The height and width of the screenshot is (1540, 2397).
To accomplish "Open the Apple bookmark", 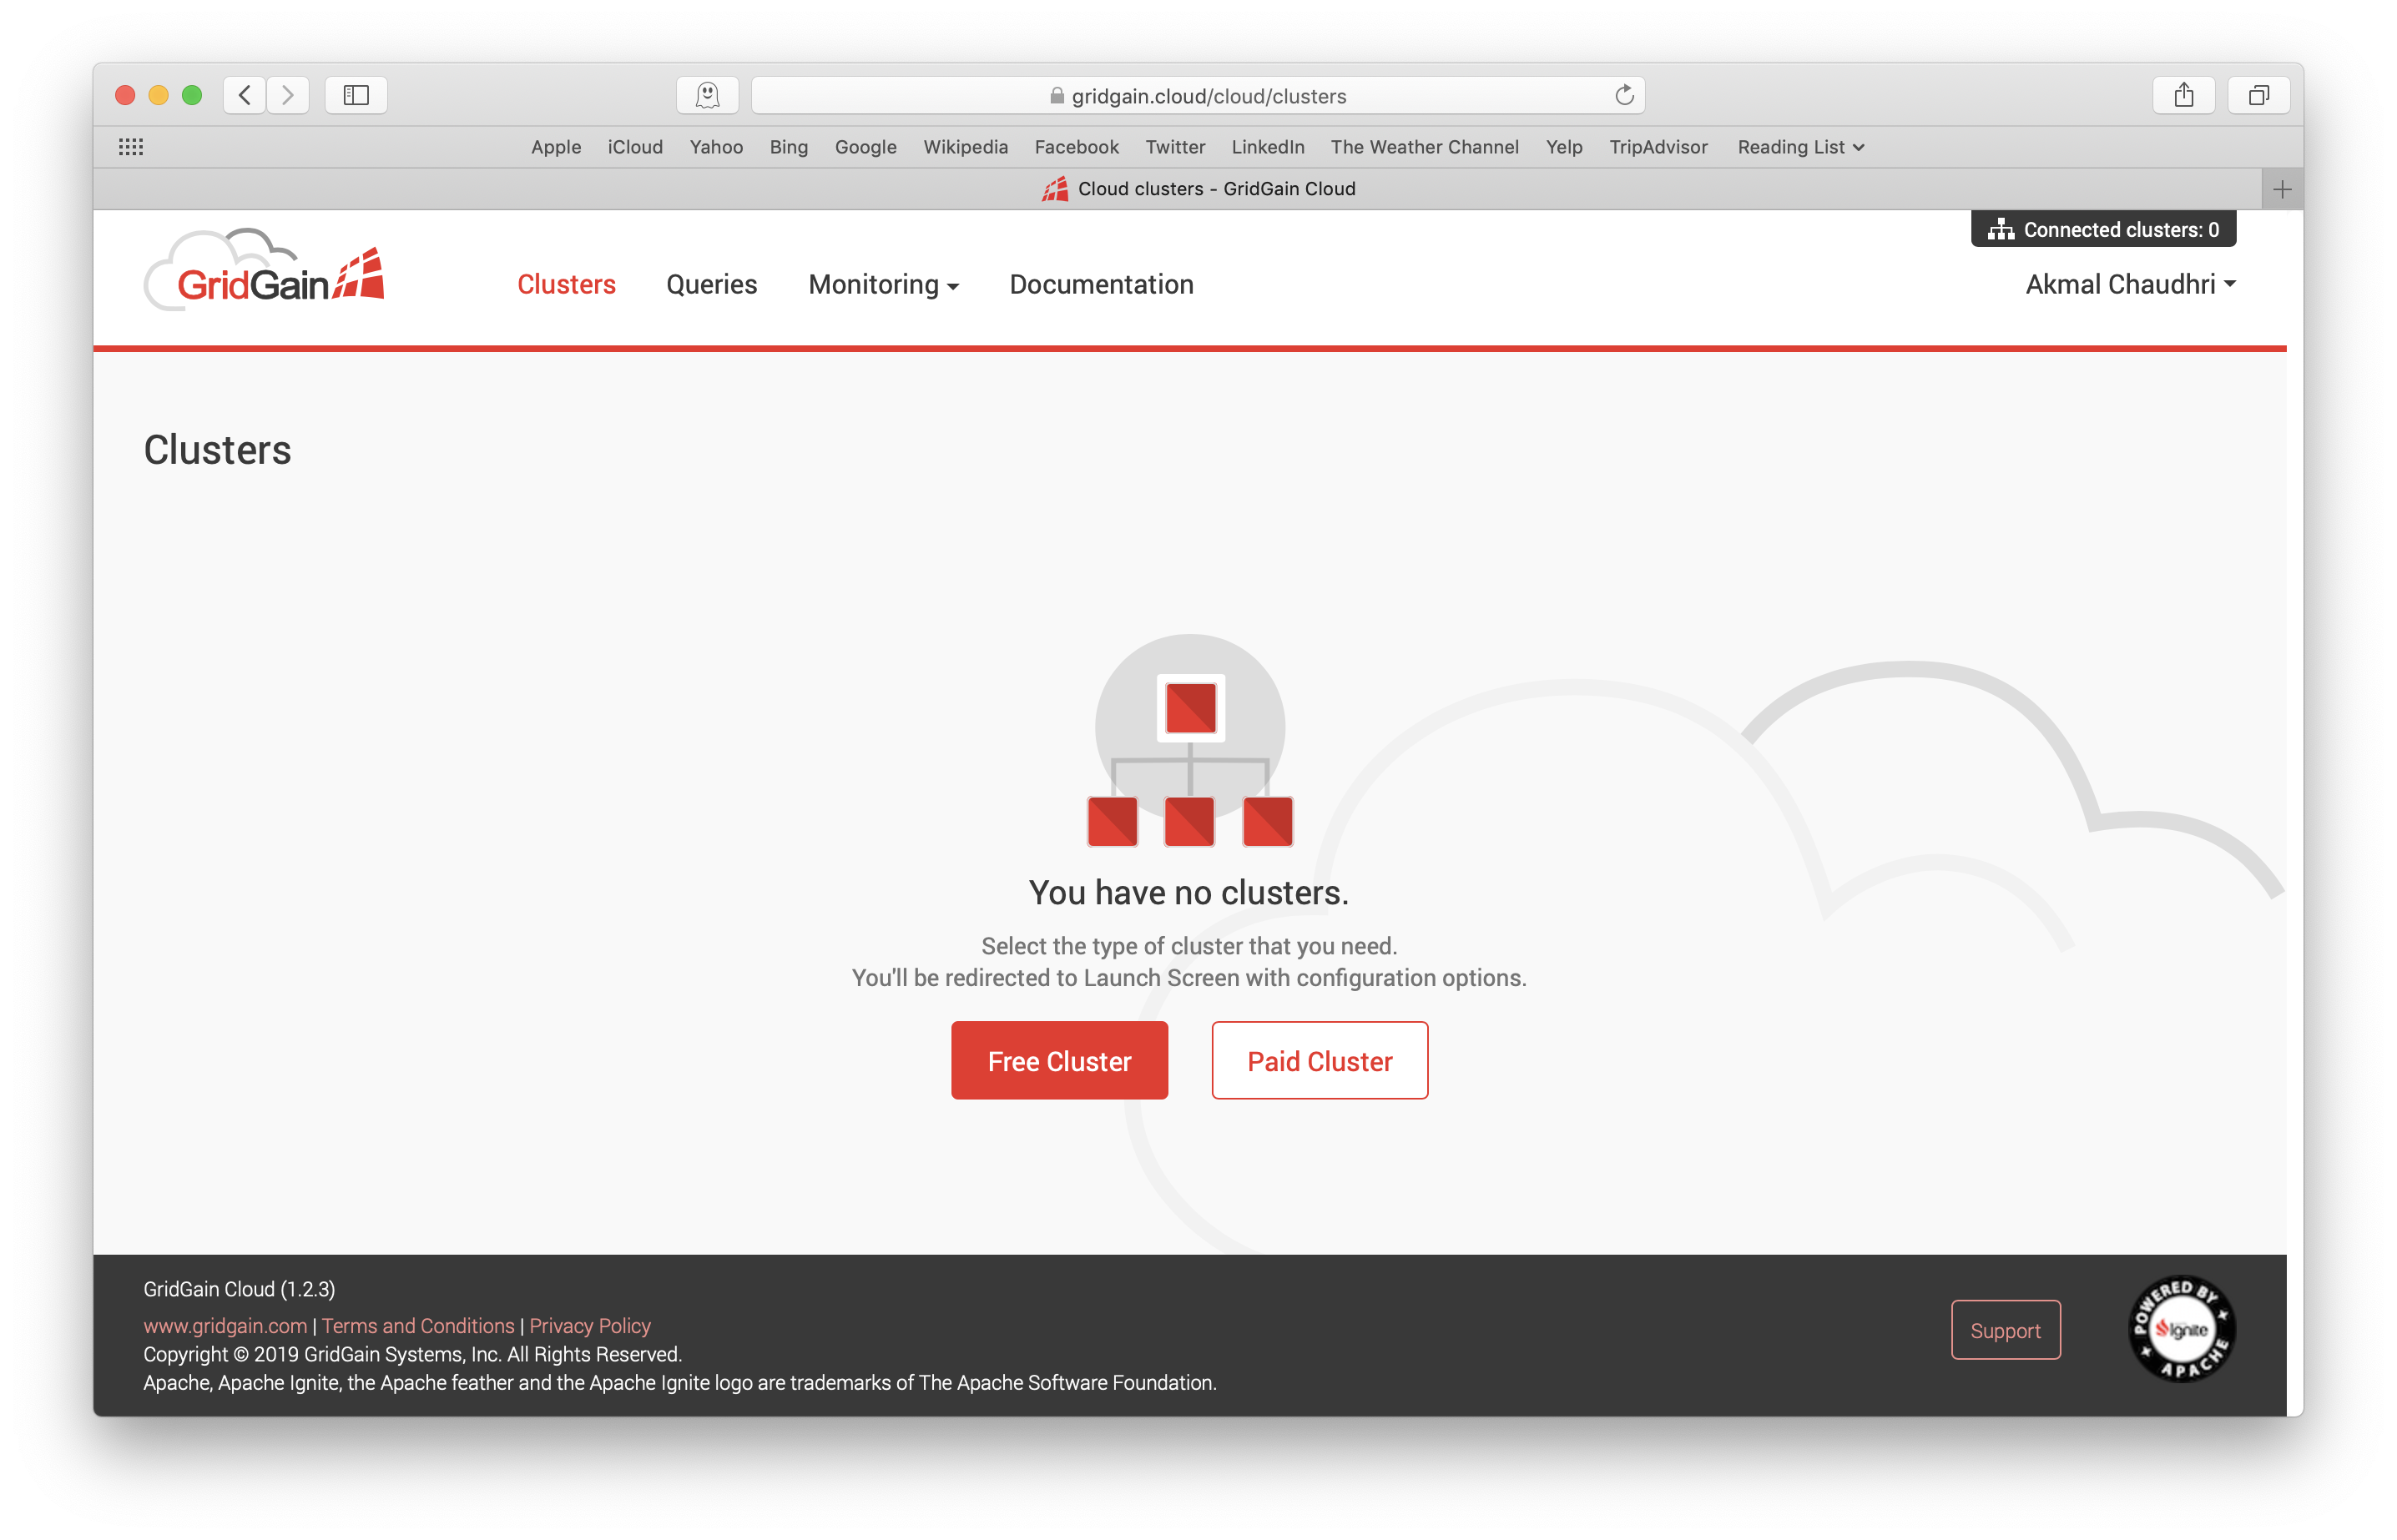I will (555, 147).
